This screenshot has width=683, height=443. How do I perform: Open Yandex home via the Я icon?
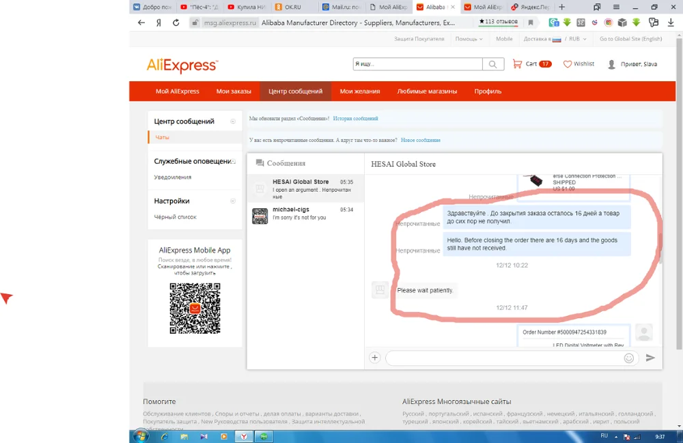[x=158, y=23]
